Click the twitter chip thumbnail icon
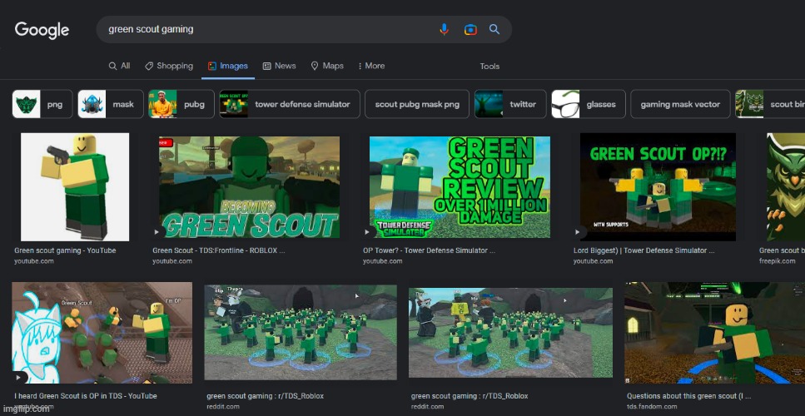Image resolution: width=805 pixels, height=416 pixels. coord(489,104)
